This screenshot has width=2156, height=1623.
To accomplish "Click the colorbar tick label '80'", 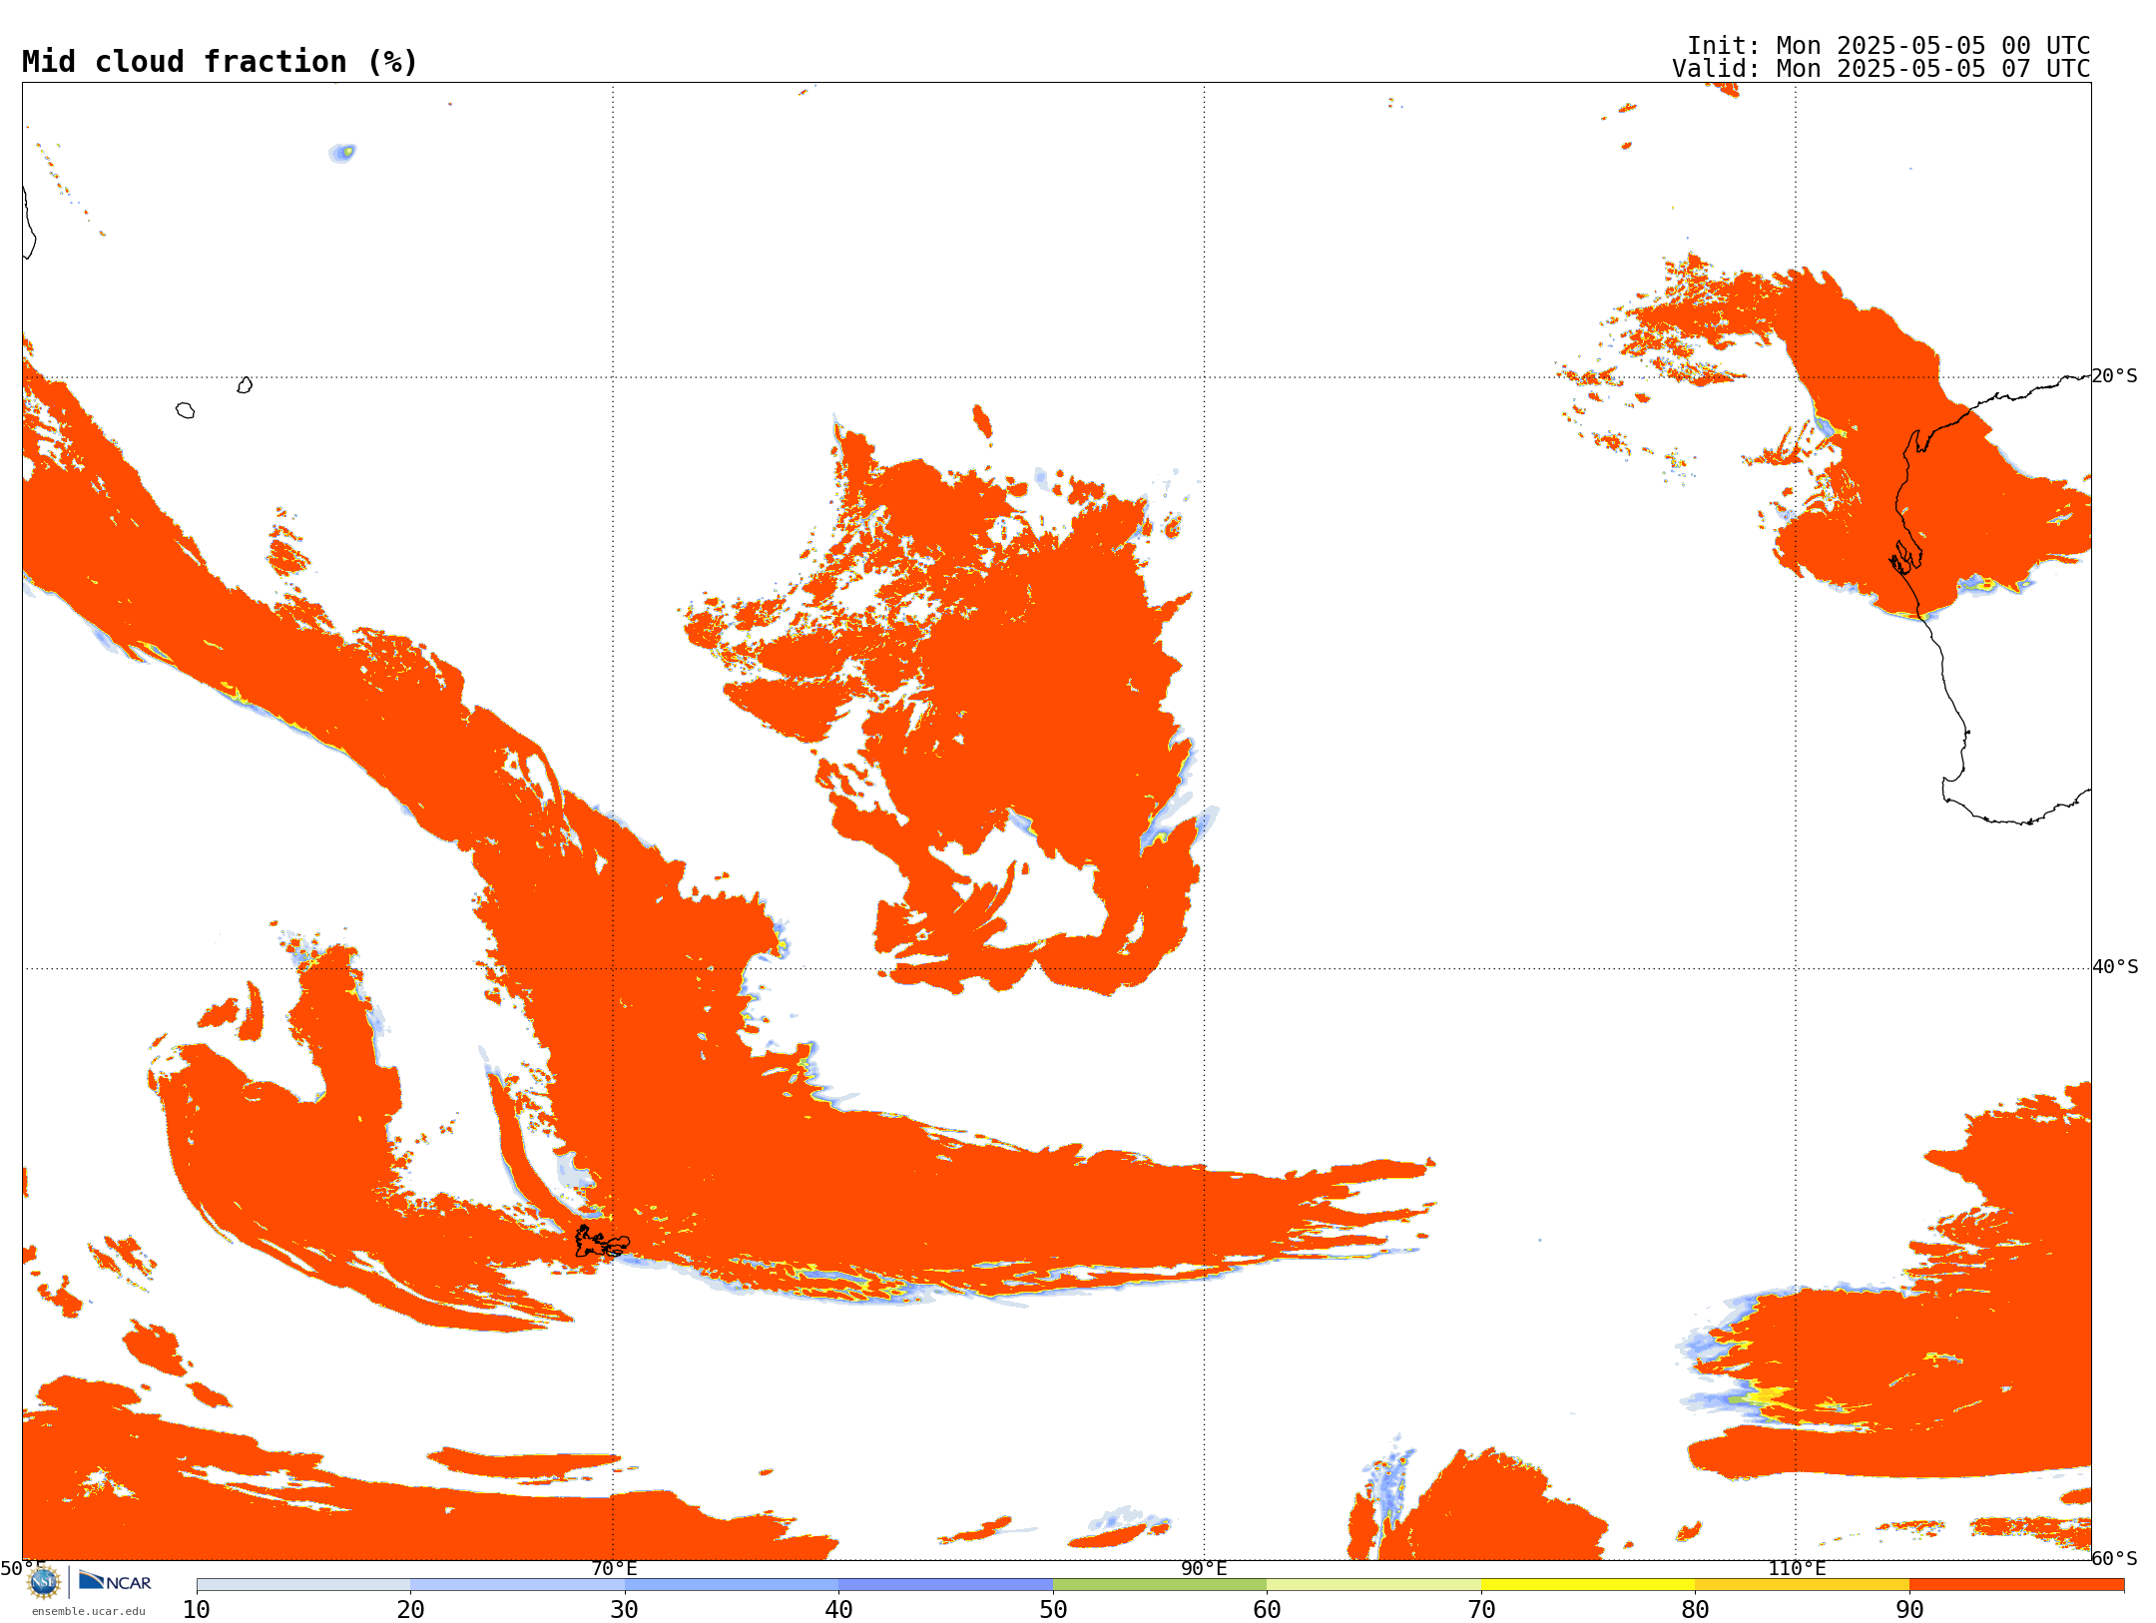I will (x=1695, y=1610).
